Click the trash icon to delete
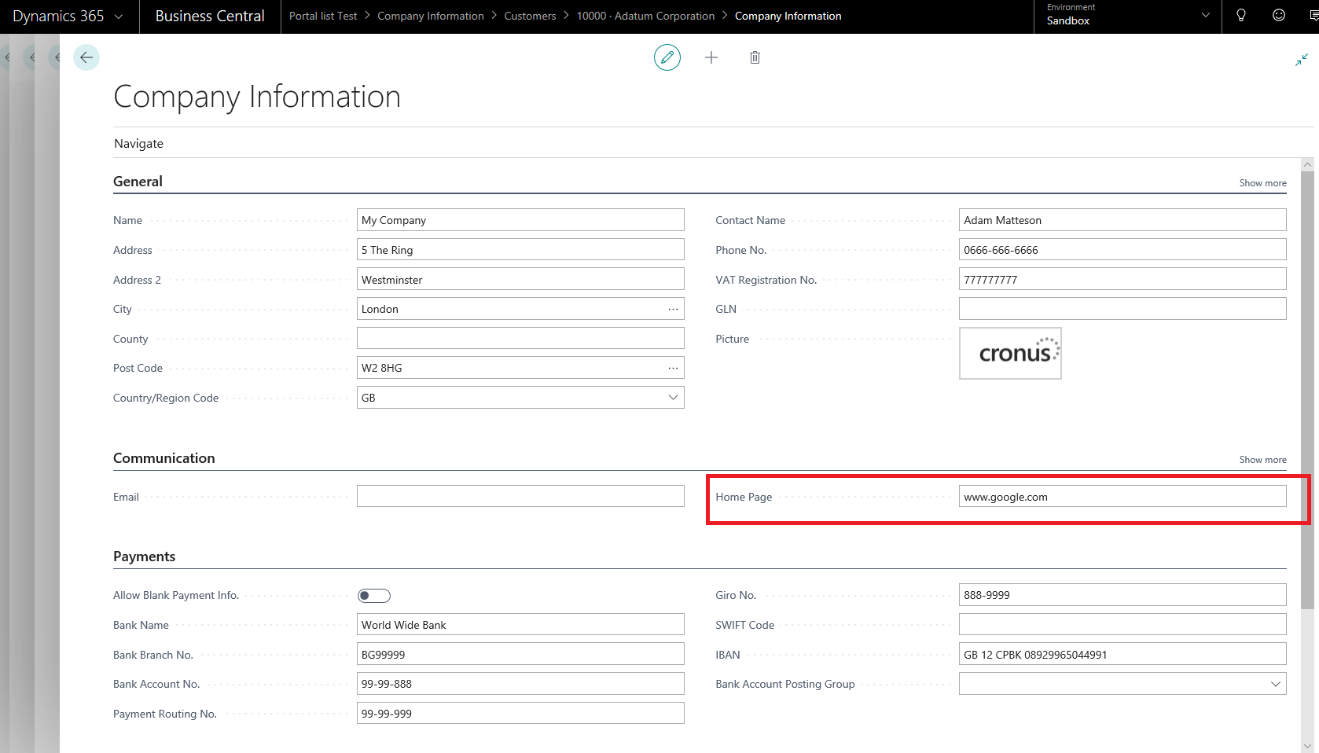 click(755, 57)
